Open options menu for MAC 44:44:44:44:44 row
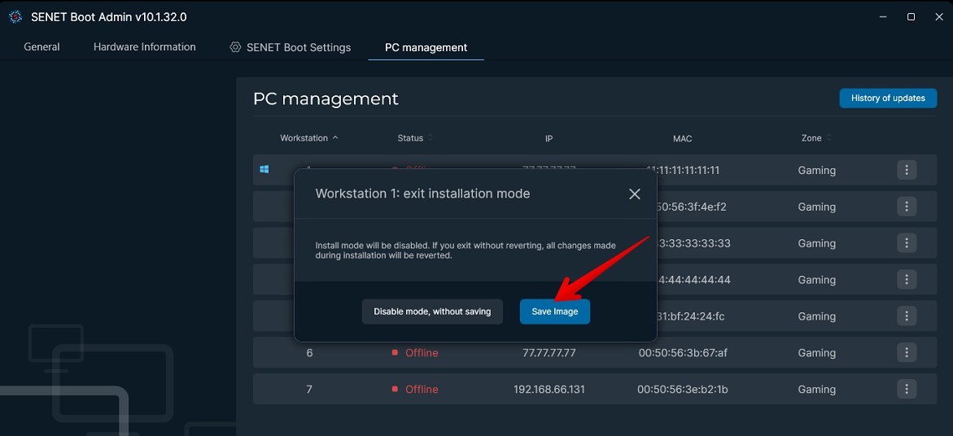Viewport: 953px width, 436px height. (907, 280)
